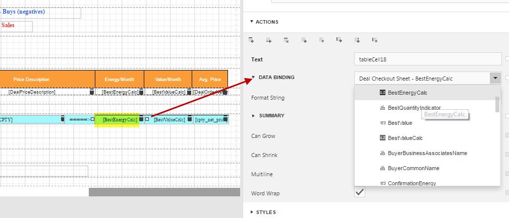Click the Insert Column to Right icon
The width and height of the screenshot is (509, 218).
pos(357,40)
